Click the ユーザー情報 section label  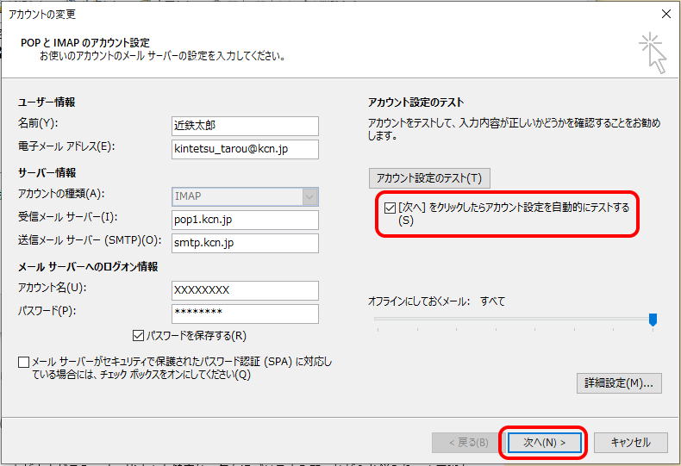(47, 103)
